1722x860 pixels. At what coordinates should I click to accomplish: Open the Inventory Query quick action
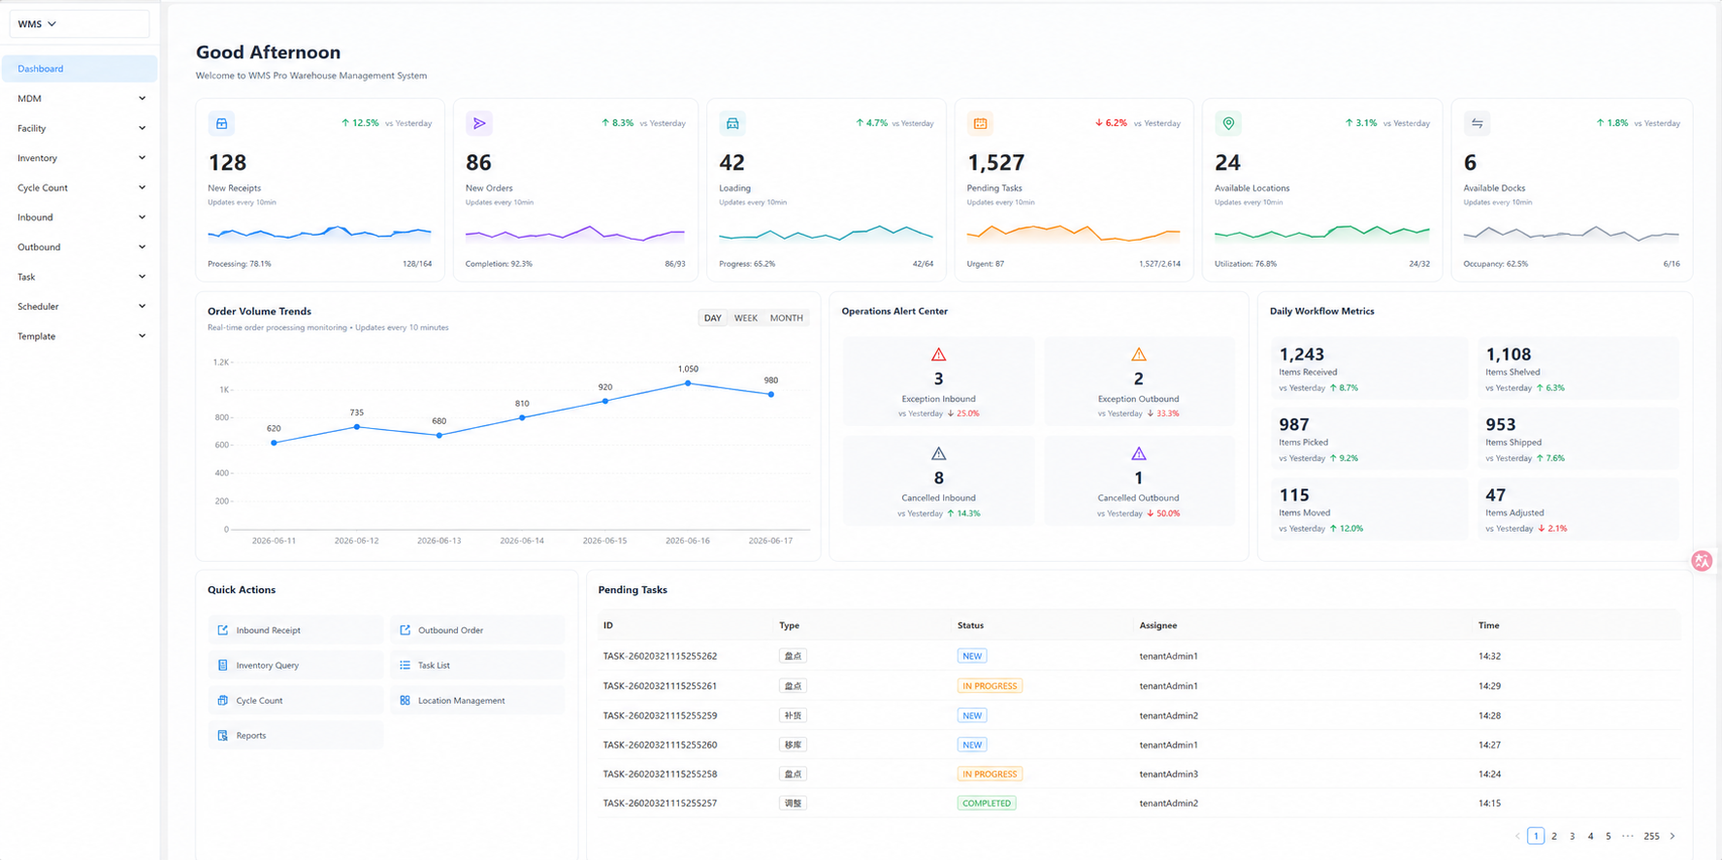(x=295, y=665)
